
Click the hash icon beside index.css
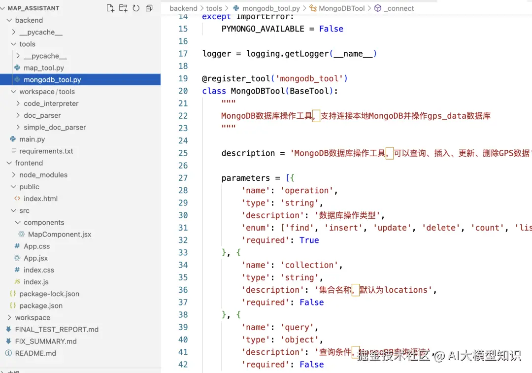coord(17,270)
